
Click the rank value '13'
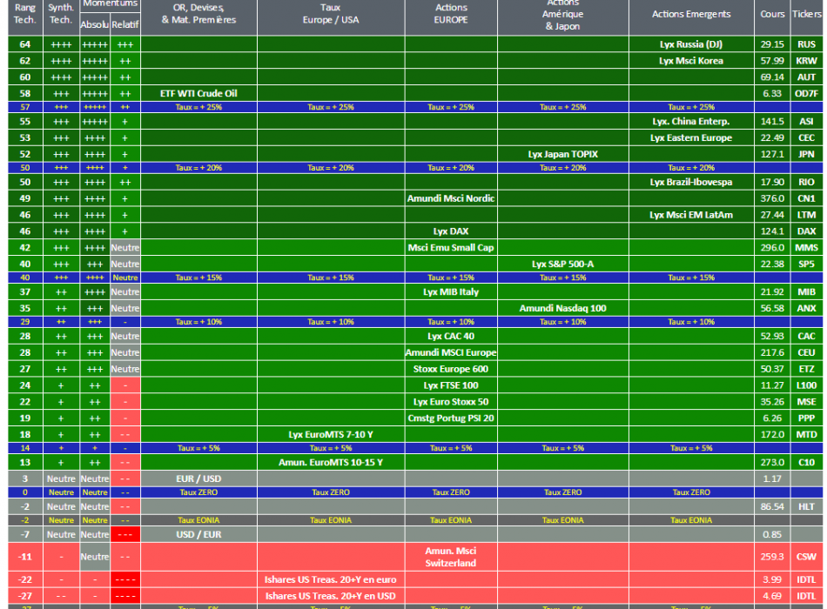pyautogui.click(x=25, y=462)
